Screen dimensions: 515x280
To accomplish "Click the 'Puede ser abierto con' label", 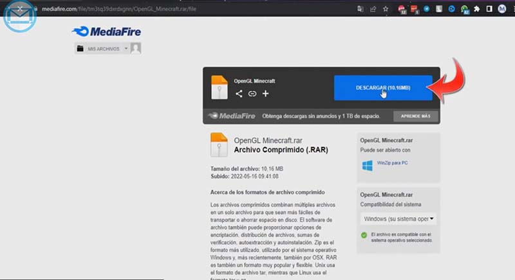I will point(385,150).
